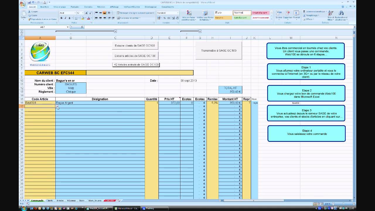The image size is (375, 211).
Task: Click Extraire articles de SAGE GC100
Action: click(x=135, y=56)
